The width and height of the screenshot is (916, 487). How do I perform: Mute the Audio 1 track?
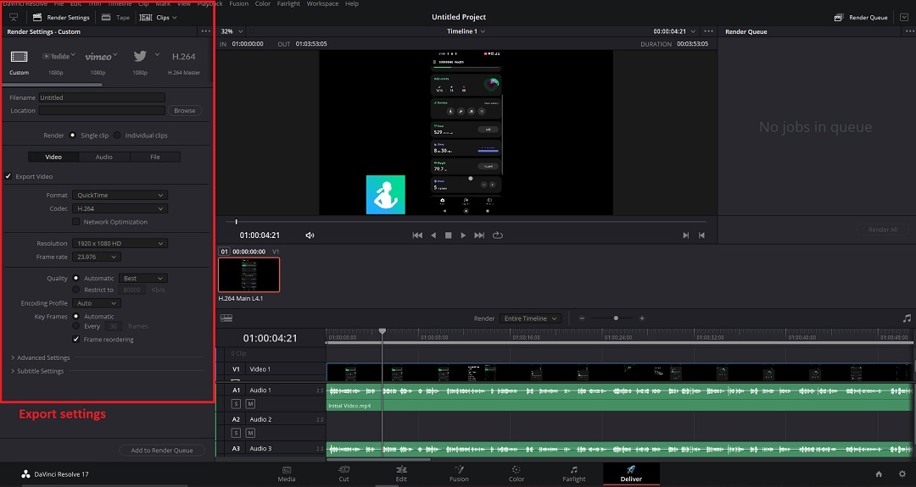pyautogui.click(x=250, y=404)
